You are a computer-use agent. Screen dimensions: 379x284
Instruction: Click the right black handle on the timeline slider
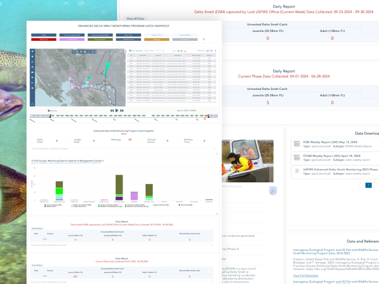point(208,116)
